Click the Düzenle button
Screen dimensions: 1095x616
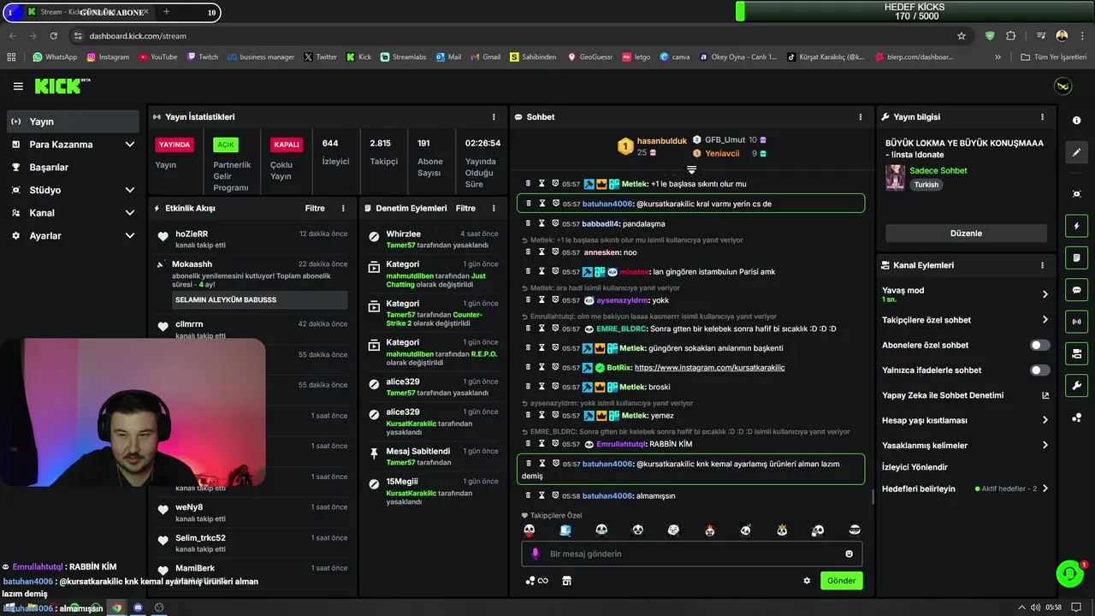coord(966,233)
